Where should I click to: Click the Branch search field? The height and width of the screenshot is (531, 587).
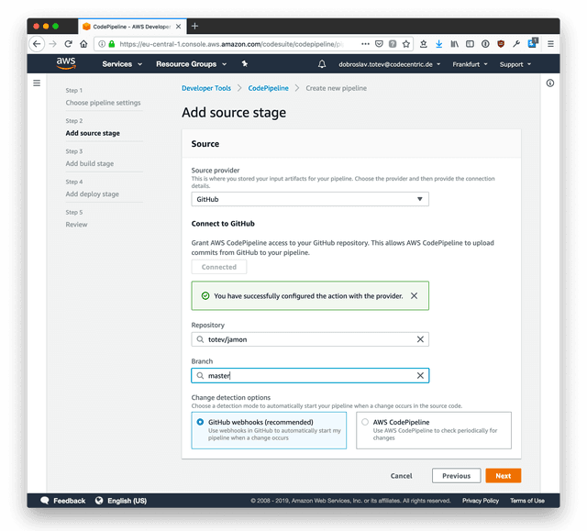tap(310, 376)
